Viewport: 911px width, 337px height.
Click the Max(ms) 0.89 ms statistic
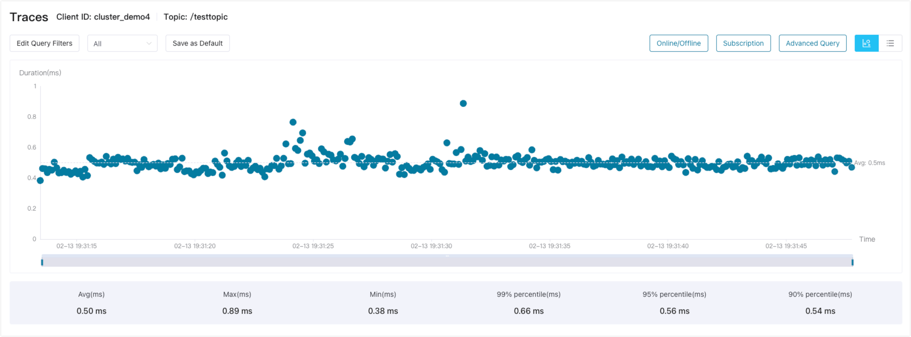pos(237,311)
